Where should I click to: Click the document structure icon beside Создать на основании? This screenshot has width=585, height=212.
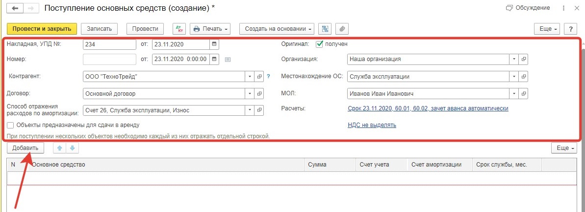point(325,29)
